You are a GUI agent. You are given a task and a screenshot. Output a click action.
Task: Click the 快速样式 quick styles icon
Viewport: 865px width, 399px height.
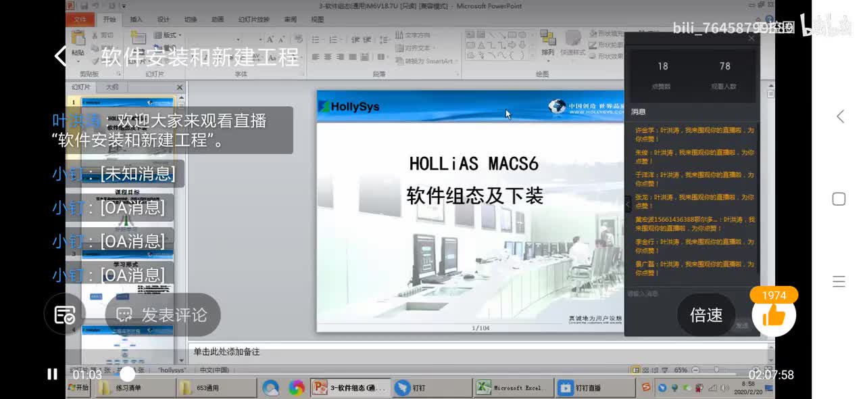point(572,43)
